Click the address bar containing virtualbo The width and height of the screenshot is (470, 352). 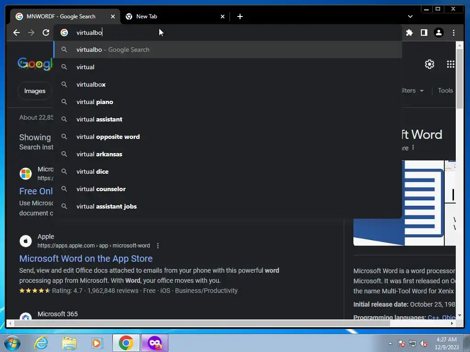[228, 33]
